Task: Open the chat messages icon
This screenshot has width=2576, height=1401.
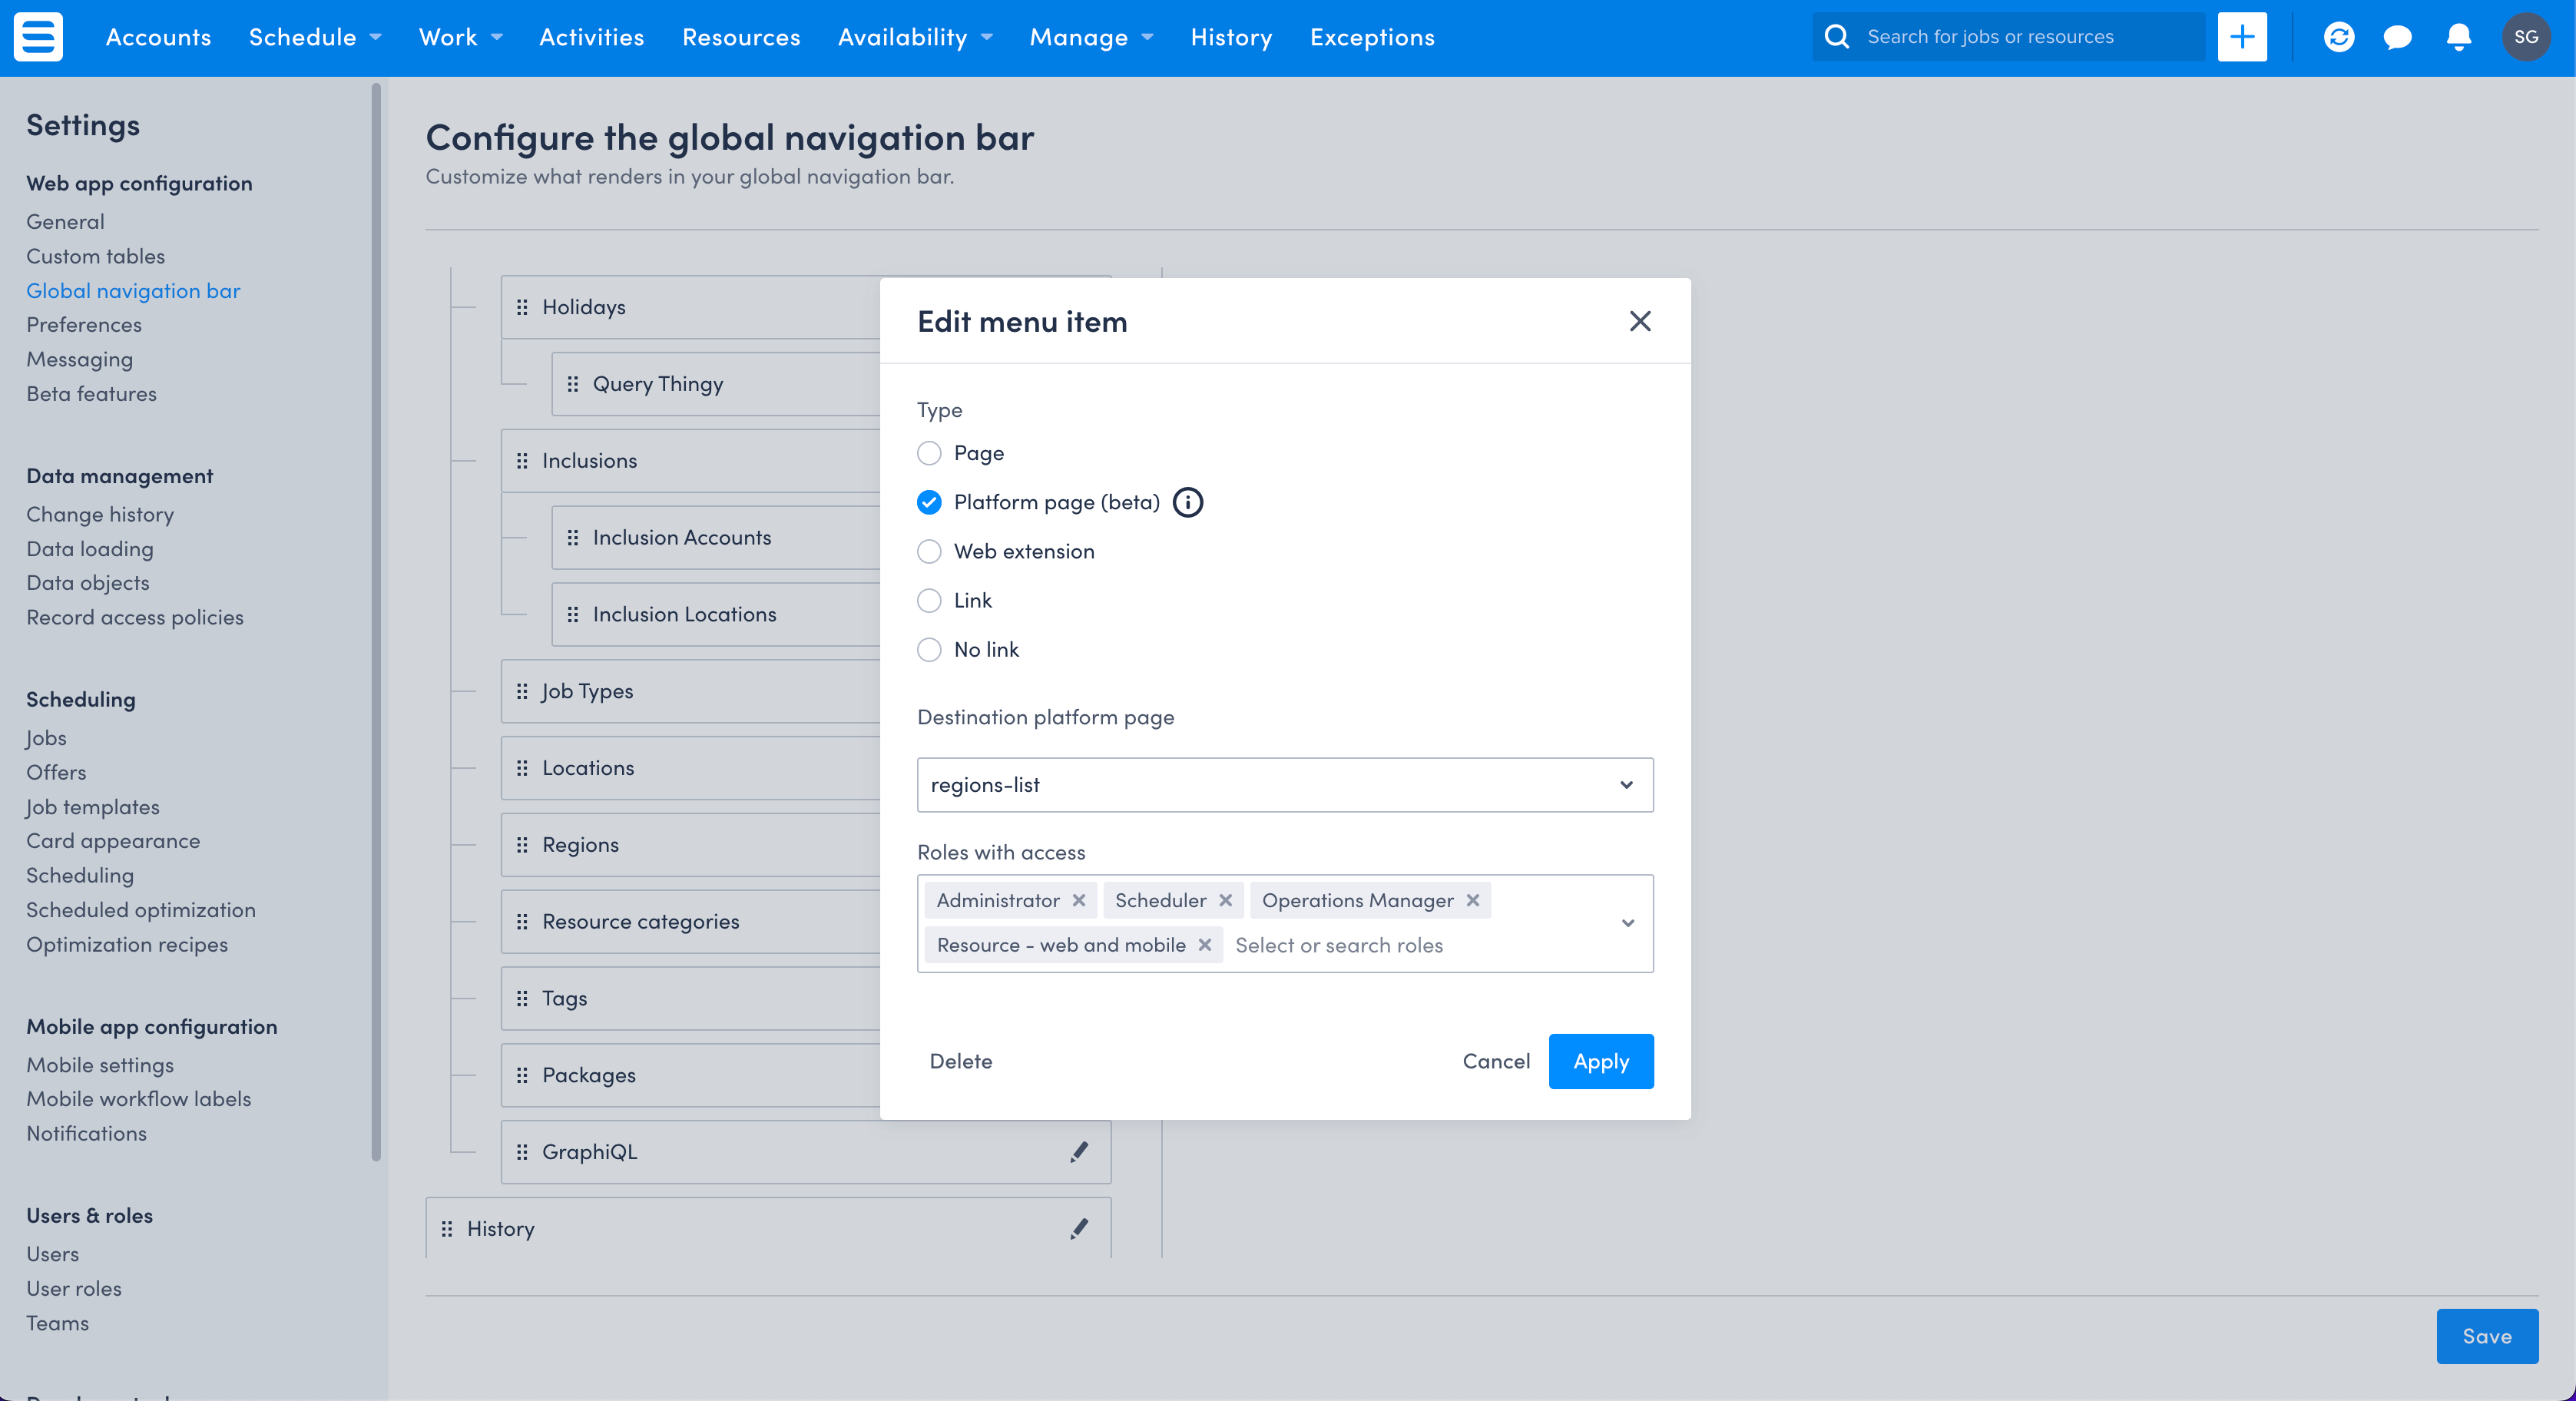Action: coord(2397,37)
